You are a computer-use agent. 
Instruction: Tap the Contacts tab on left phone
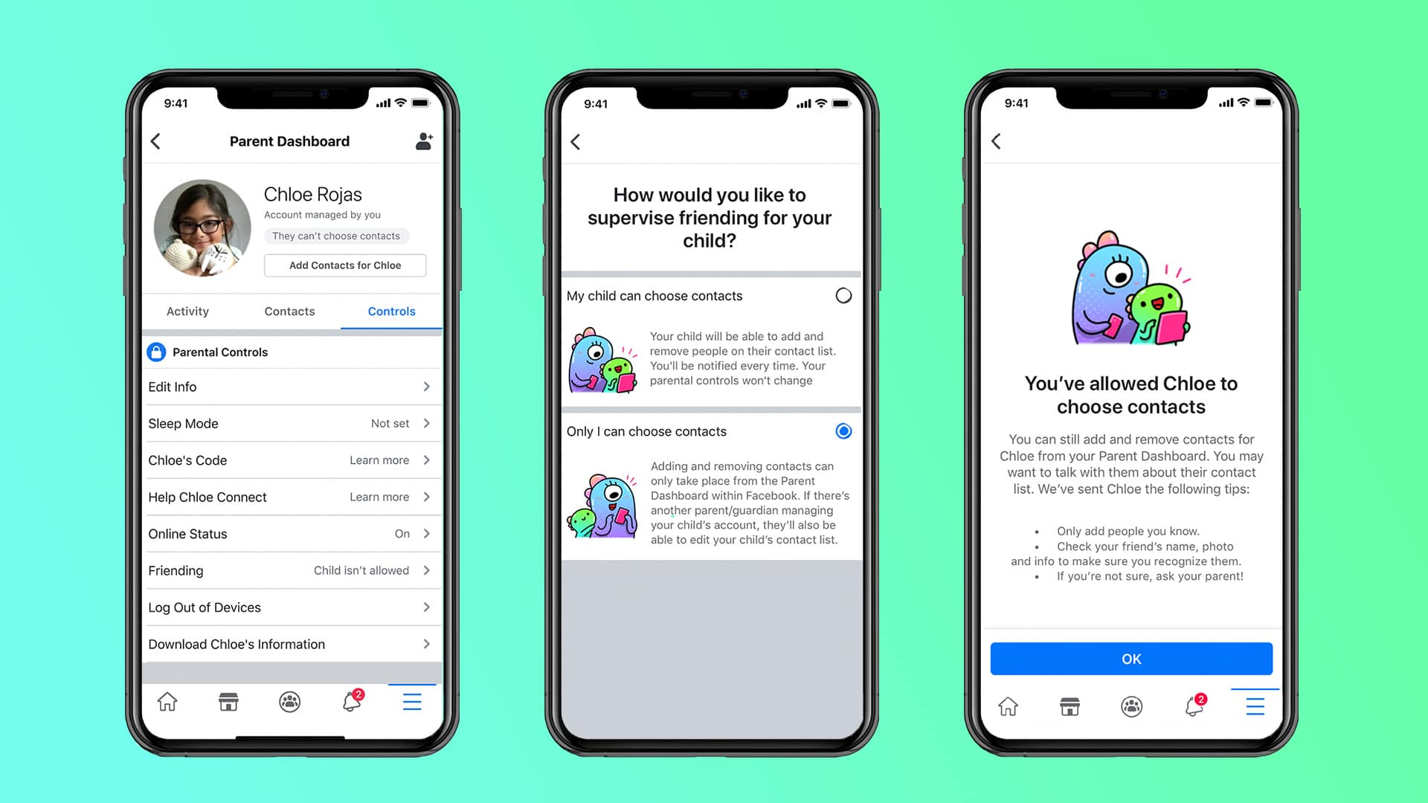(289, 311)
